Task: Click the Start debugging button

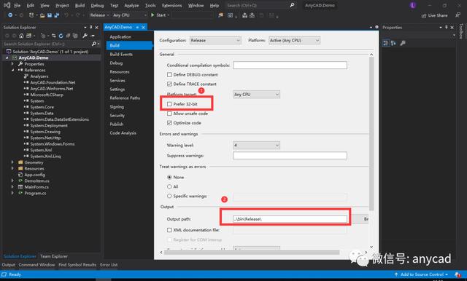Action: coord(160,15)
